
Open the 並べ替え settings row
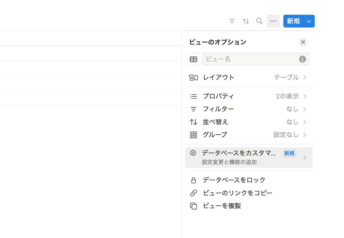pos(248,122)
